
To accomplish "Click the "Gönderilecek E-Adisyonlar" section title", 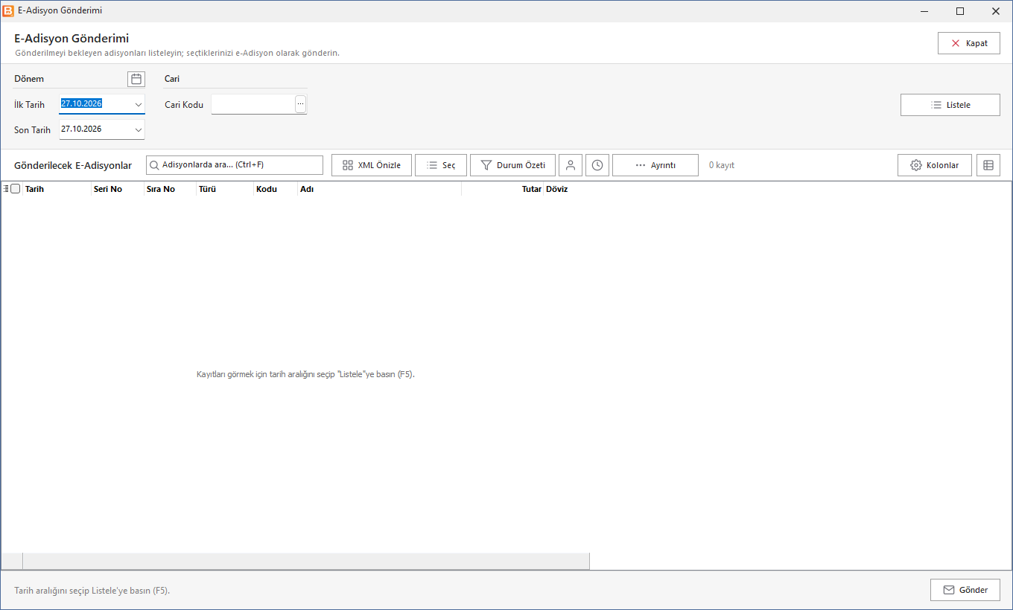I will (73, 165).
